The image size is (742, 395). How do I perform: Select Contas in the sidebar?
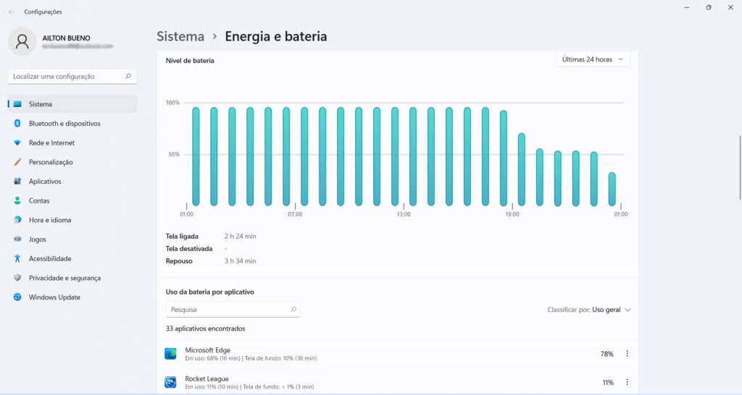coord(39,201)
